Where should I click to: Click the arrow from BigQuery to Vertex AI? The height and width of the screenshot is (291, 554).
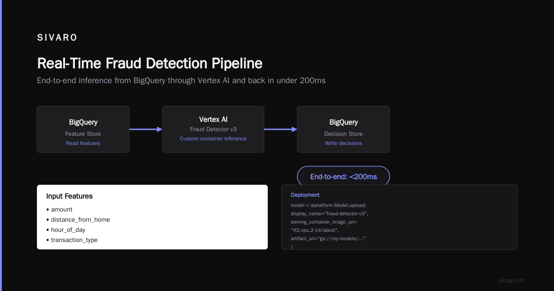click(x=146, y=129)
